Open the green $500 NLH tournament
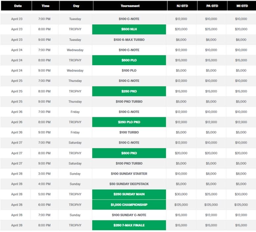This screenshot has height=232, width=256. pyautogui.click(x=129, y=29)
